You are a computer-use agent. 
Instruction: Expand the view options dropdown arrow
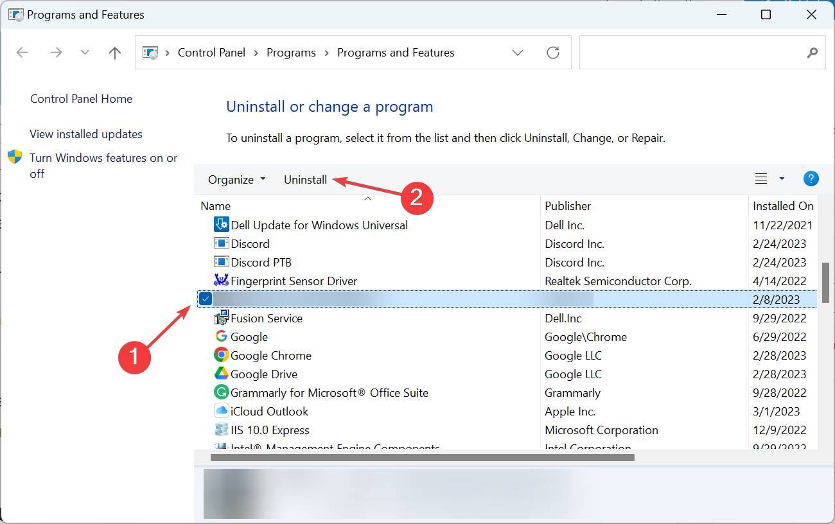782,179
